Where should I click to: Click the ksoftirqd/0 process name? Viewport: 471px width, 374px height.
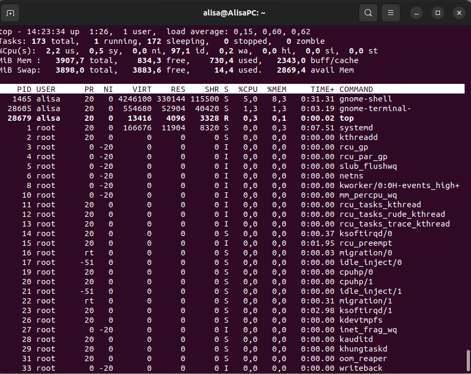pyautogui.click(x=366, y=233)
